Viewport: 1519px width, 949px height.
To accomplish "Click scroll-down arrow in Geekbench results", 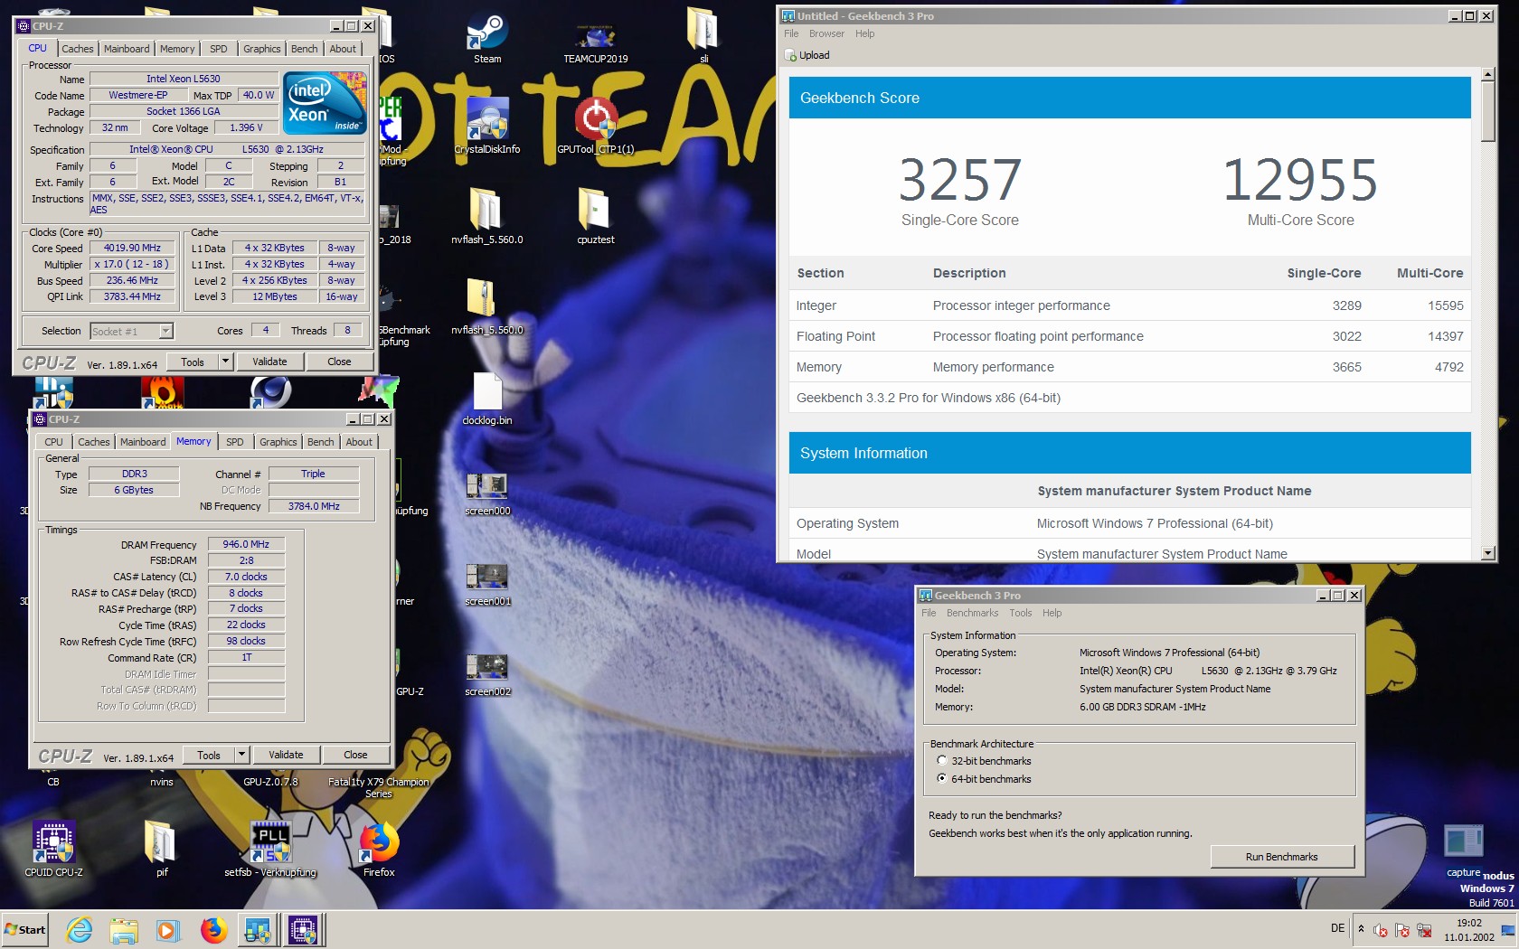I will [1488, 553].
